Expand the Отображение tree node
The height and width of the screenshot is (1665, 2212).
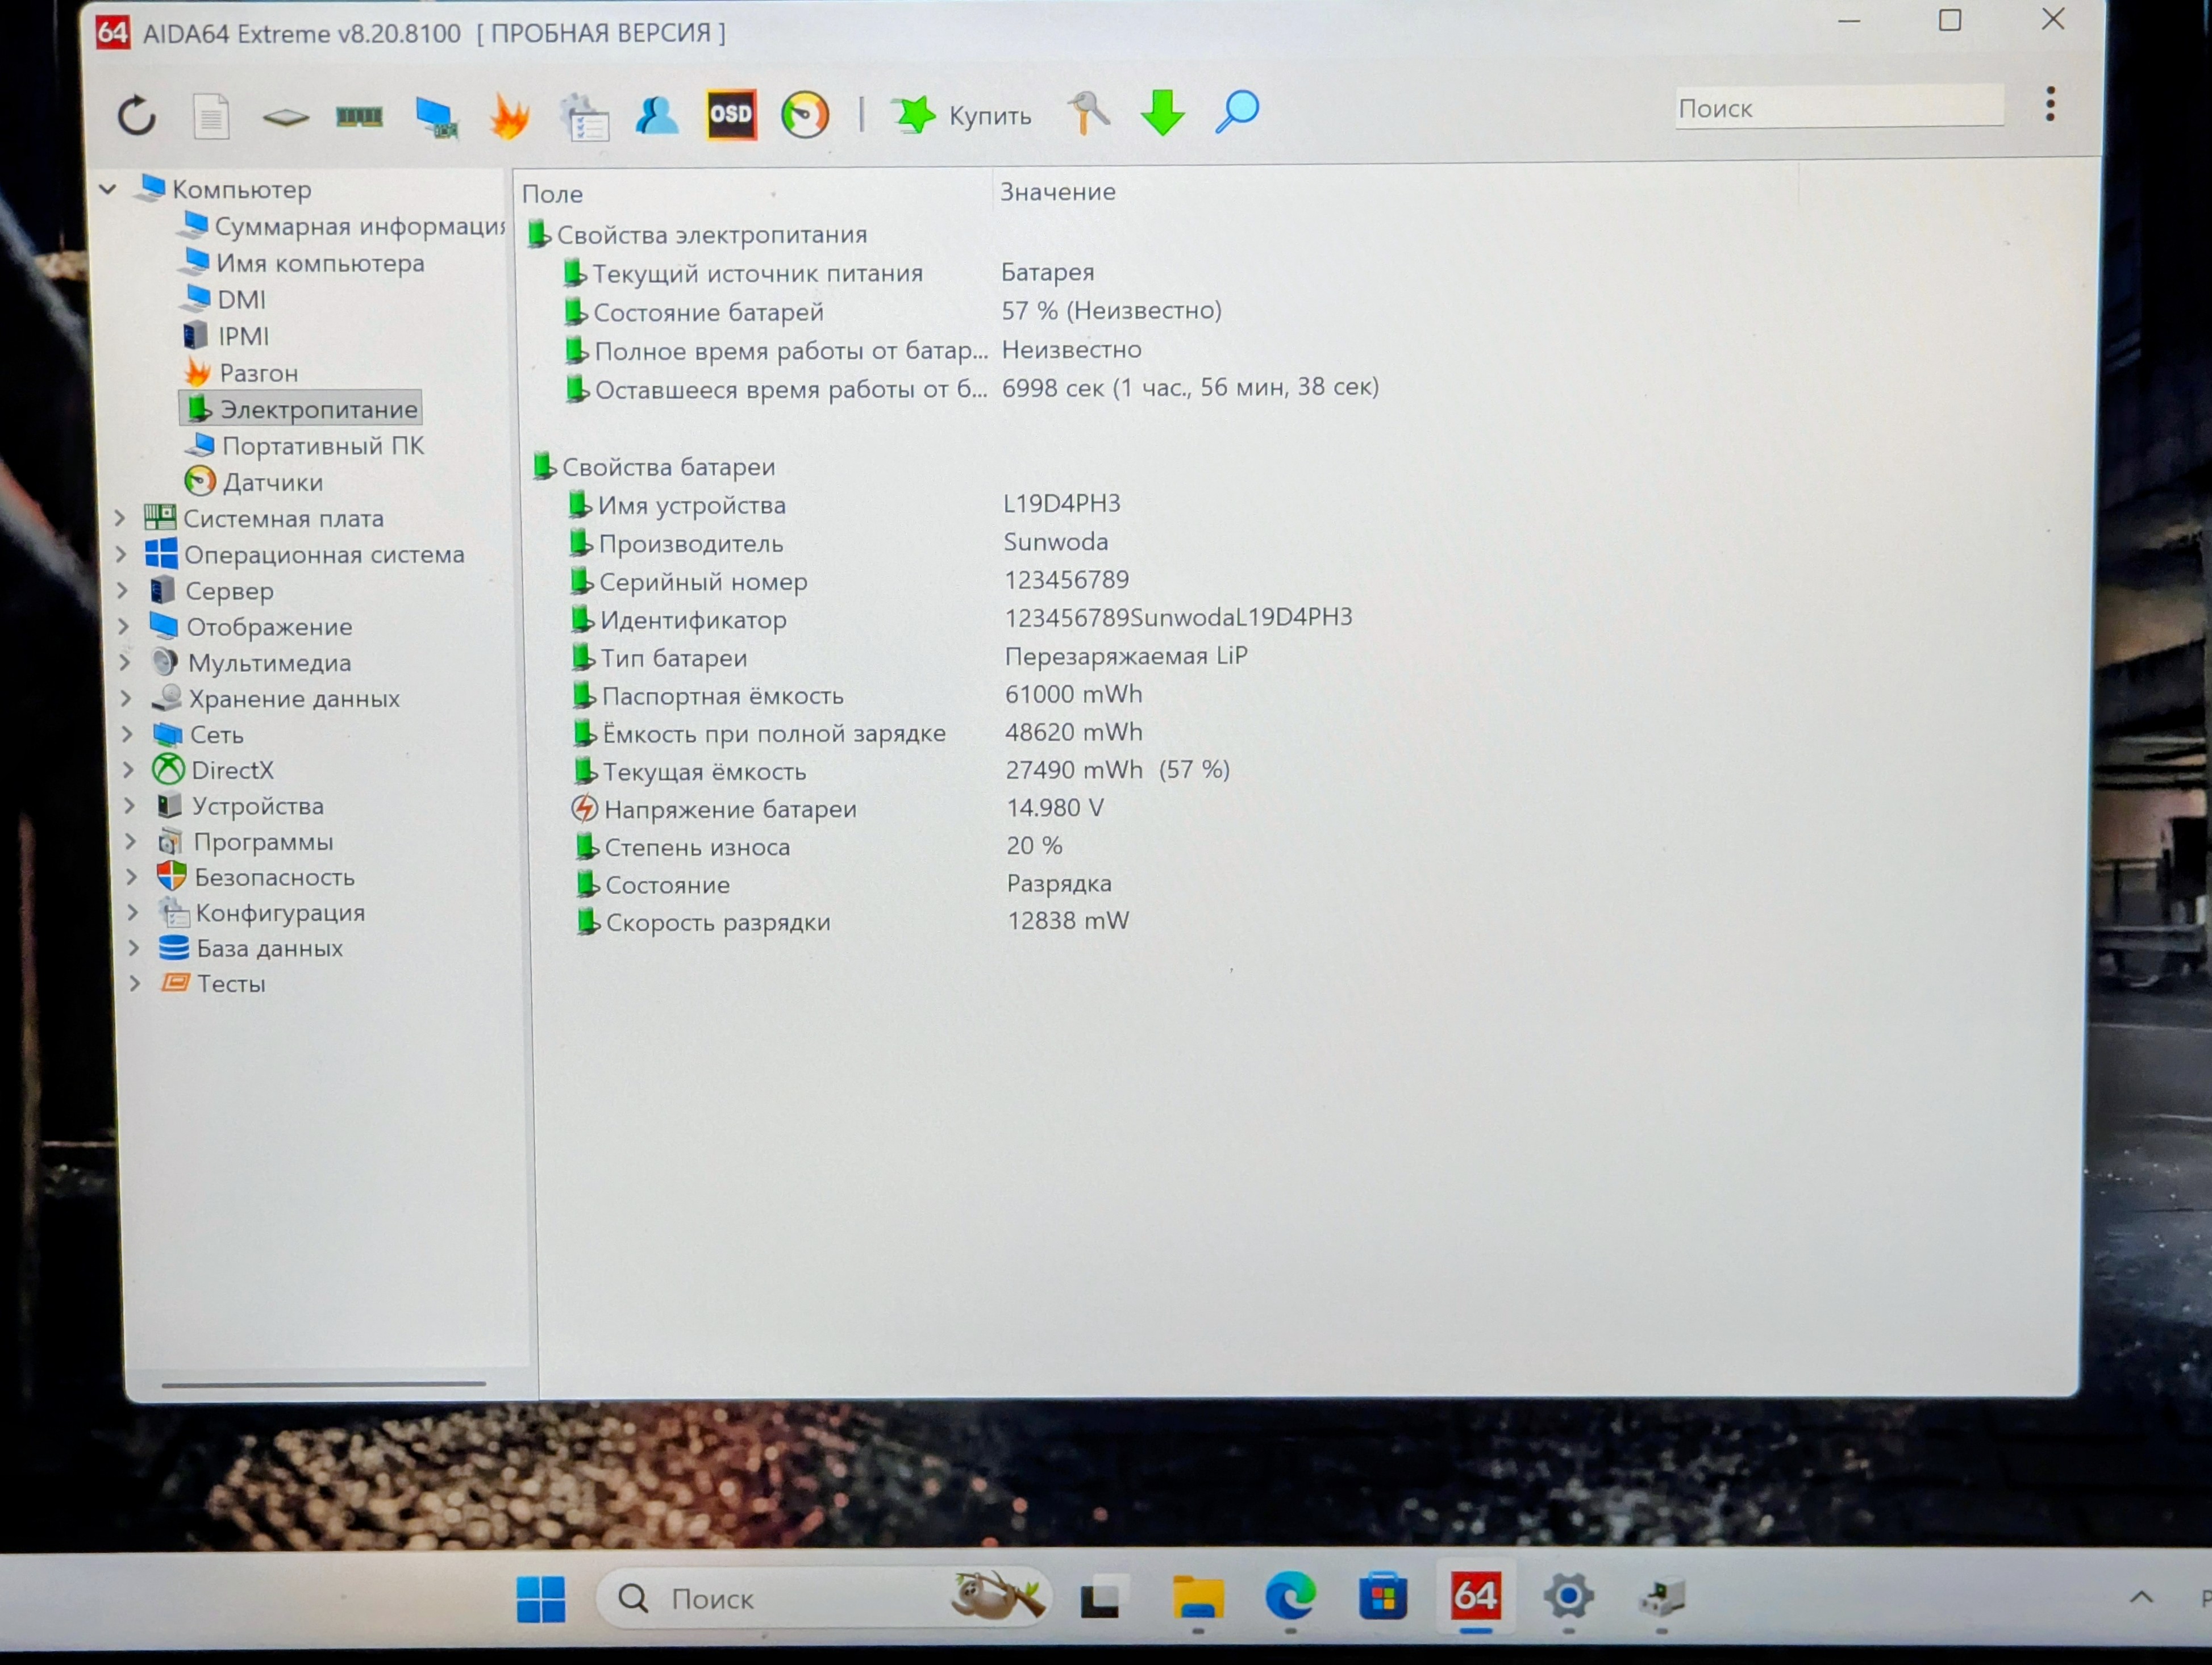click(124, 626)
